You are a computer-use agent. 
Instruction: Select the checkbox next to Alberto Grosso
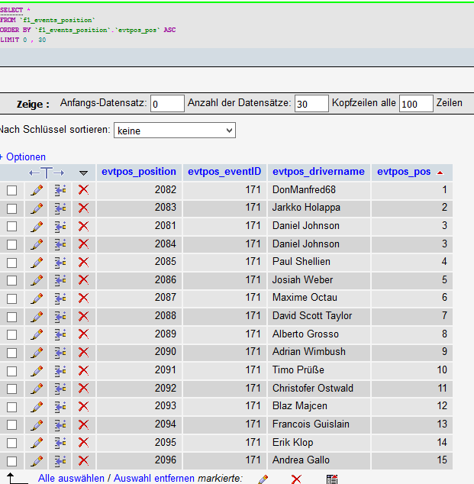click(x=11, y=334)
